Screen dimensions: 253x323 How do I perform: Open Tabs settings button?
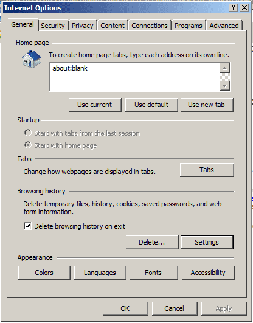coord(207,170)
